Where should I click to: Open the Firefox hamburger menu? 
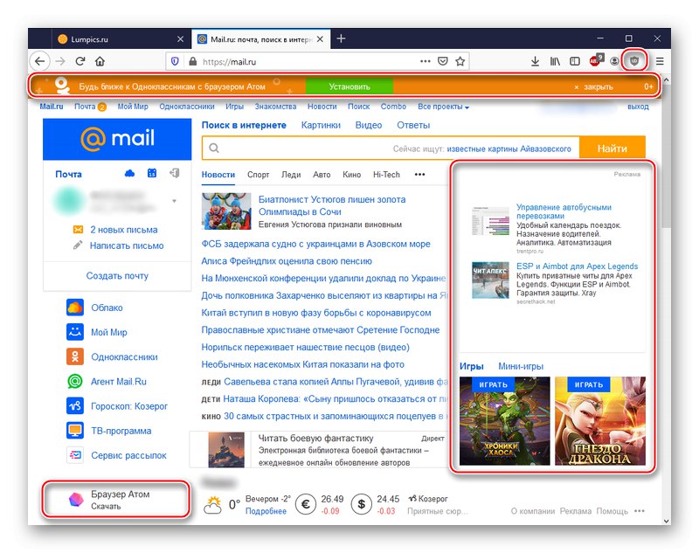(x=660, y=61)
